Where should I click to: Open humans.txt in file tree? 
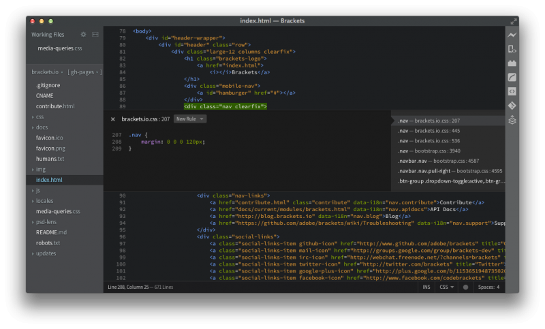coord(50,159)
